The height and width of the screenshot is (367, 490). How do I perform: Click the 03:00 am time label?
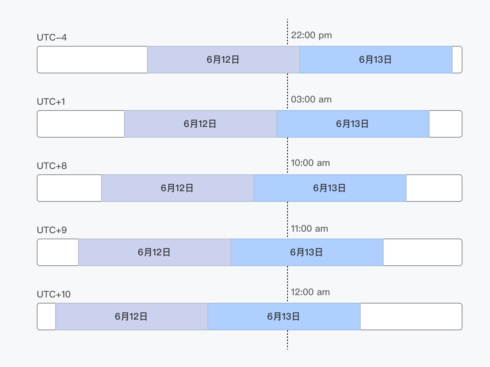pyautogui.click(x=311, y=99)
